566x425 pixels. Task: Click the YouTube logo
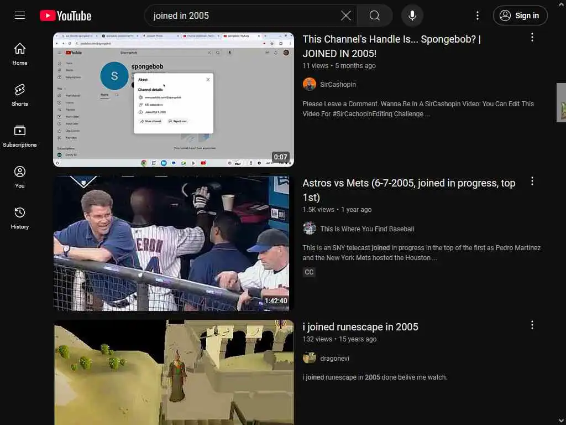pos(65,15)
